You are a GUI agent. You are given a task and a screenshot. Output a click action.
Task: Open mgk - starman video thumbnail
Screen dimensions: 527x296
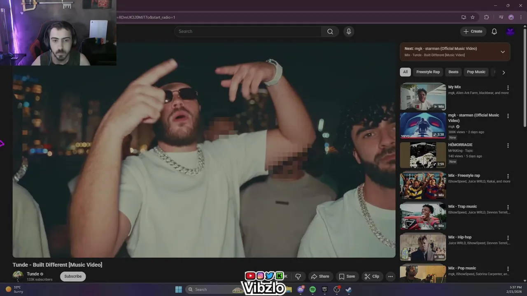pos(423,125)
